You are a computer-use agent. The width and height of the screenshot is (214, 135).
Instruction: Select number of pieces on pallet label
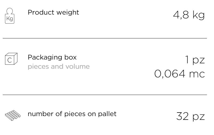tap(72, 114)
